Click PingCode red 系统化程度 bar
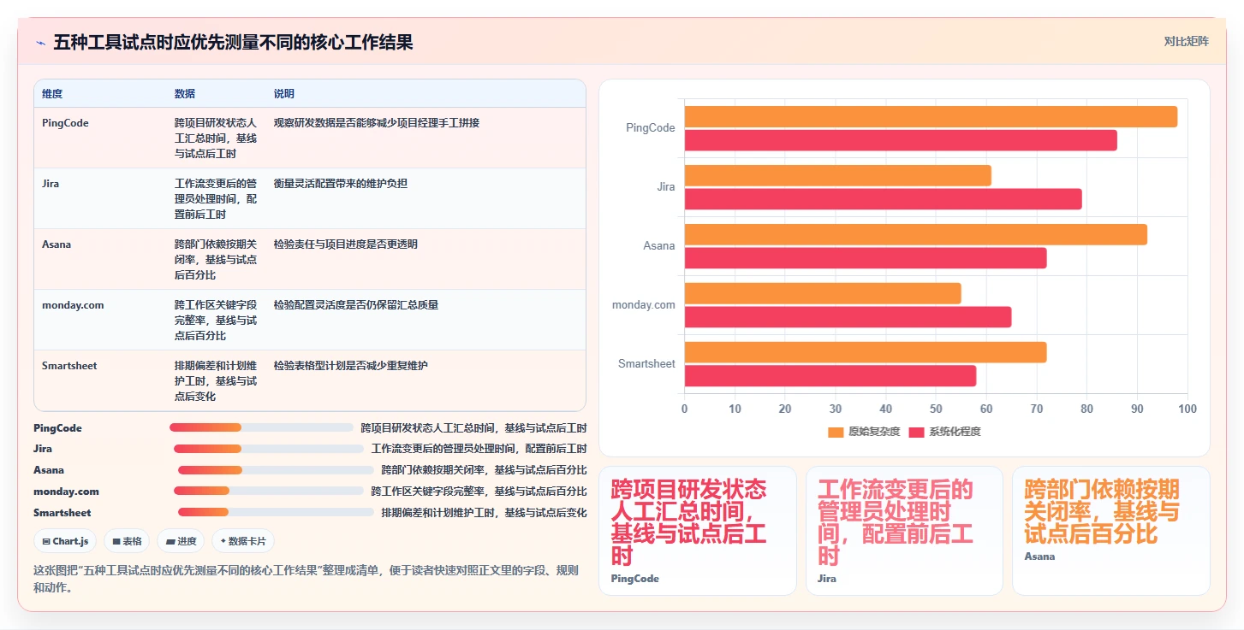Viewport: 1244px width, 630px height. point(901,140)
